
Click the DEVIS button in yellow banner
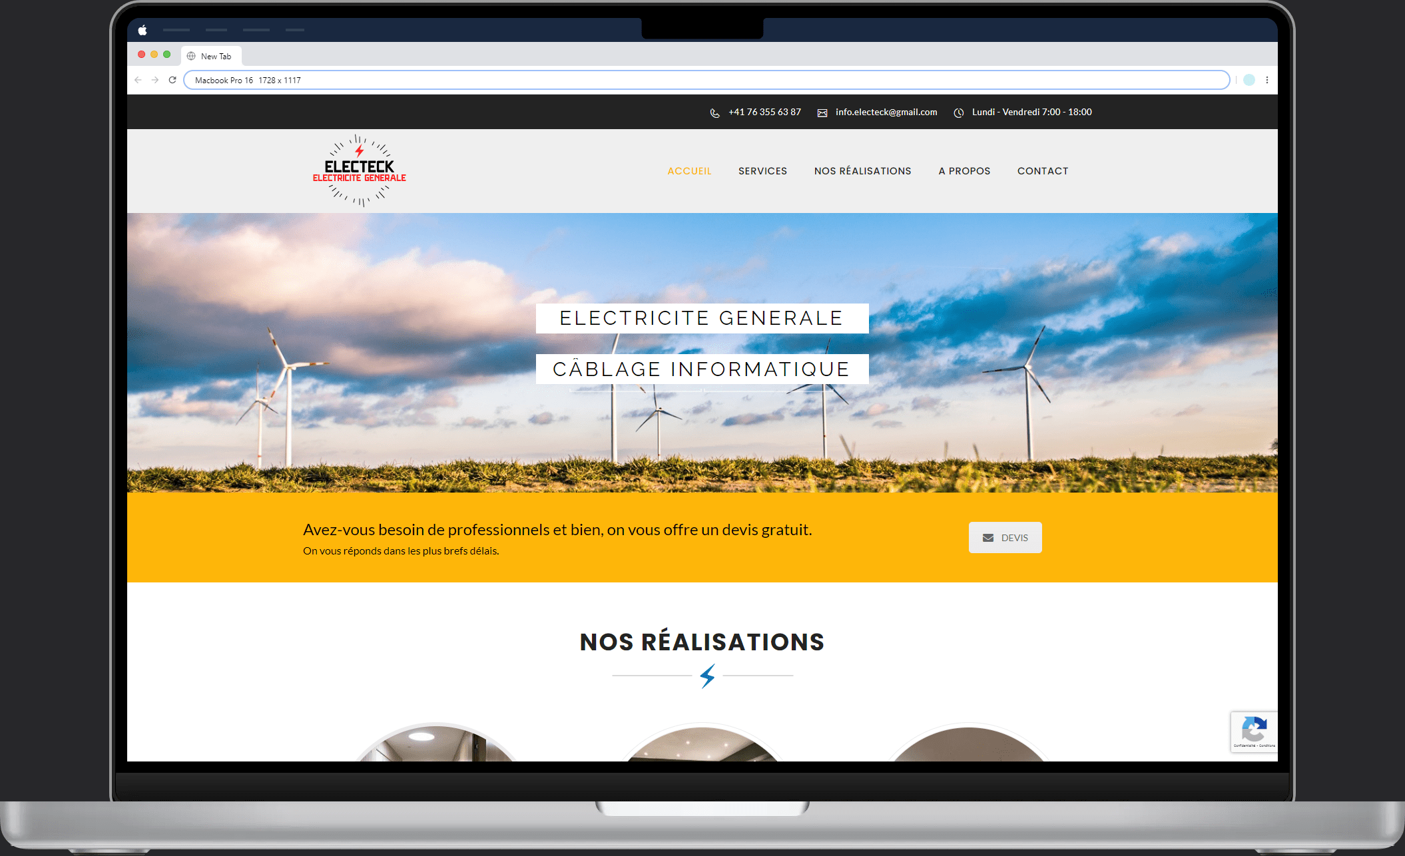pyautogui.click(x=1005, y=537)
